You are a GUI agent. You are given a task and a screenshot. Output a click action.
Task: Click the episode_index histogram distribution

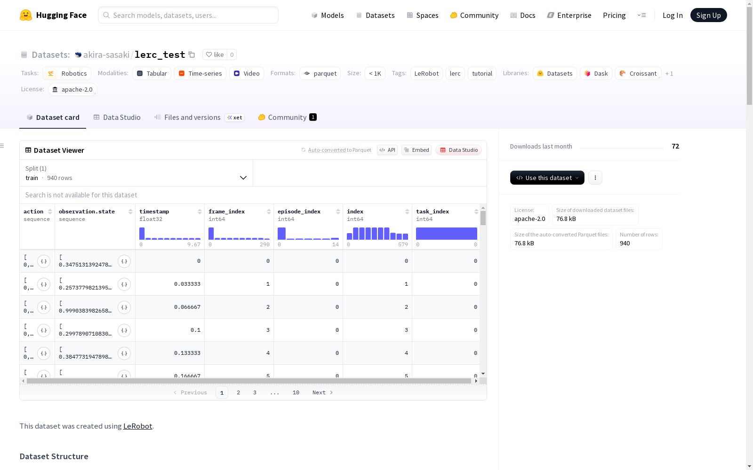[x=308, y=234]
